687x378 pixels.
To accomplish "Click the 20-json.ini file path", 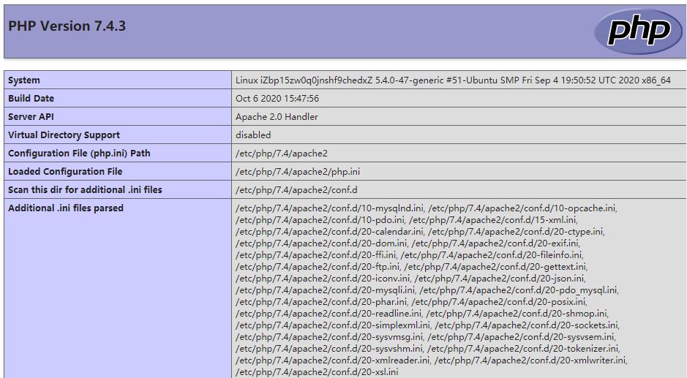I will point(499,279).
